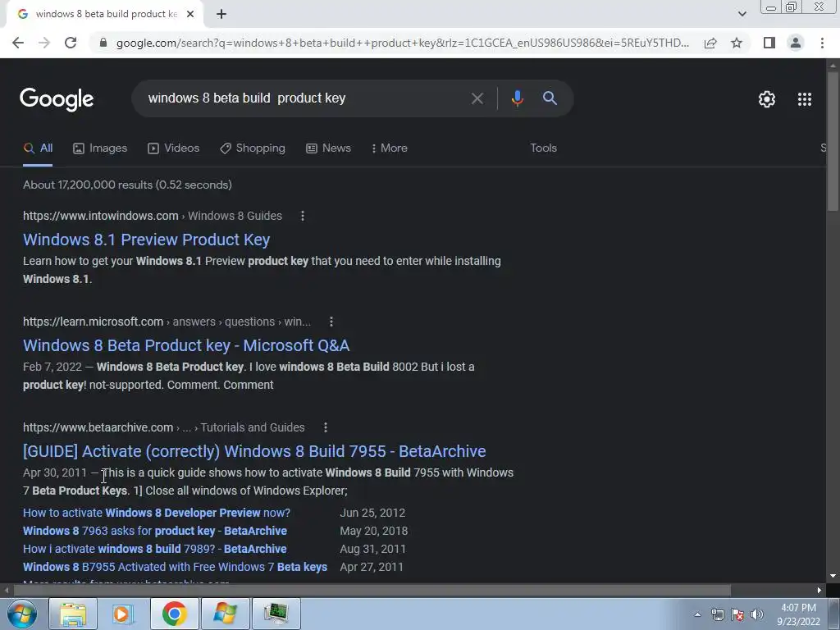Open the Windows Start button
This screenshot has width=840, height=630.
[22, 614]
